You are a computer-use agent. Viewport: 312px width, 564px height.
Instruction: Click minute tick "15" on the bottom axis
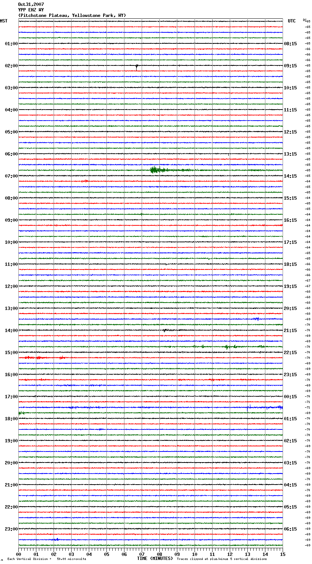(x=283, y=554)
